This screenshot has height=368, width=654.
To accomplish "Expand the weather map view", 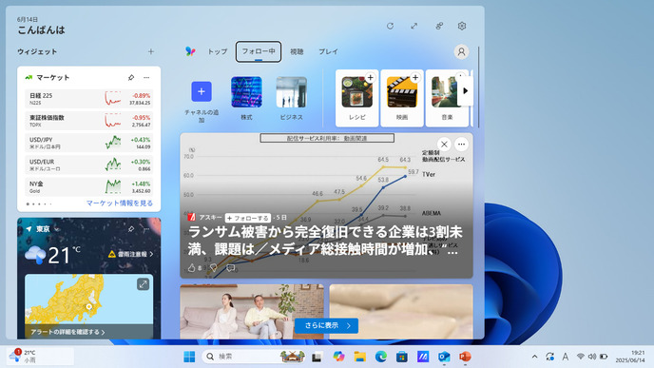I will pyautogui.click(x=143, y=284).
